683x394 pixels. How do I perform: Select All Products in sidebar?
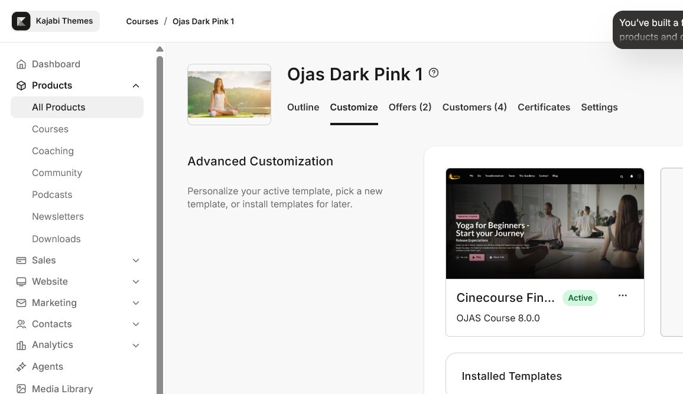(77, 107)
